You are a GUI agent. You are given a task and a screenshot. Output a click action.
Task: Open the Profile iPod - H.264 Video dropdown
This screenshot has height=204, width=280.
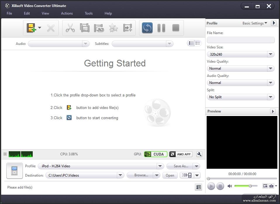101,166
